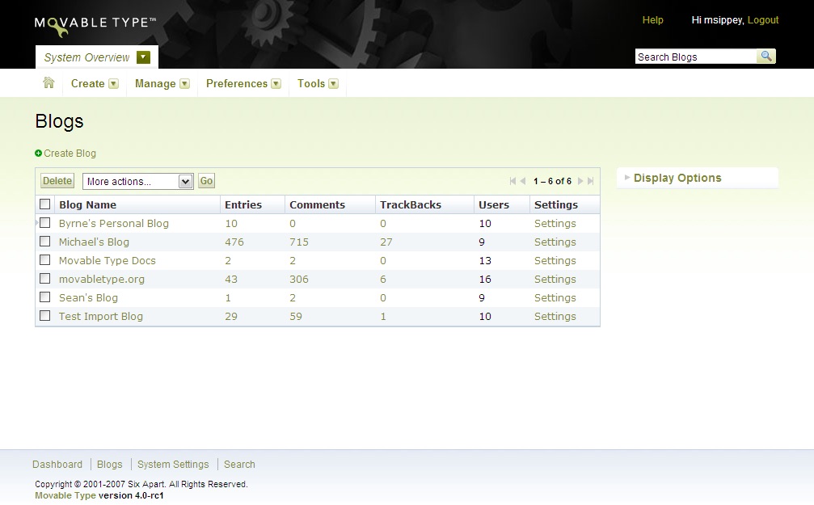Click the Tools menu label
814x505 pixels.
311,83
